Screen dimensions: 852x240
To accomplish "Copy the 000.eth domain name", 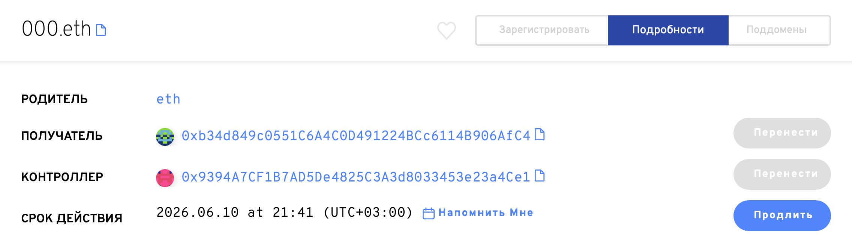I will coord(101,30).
